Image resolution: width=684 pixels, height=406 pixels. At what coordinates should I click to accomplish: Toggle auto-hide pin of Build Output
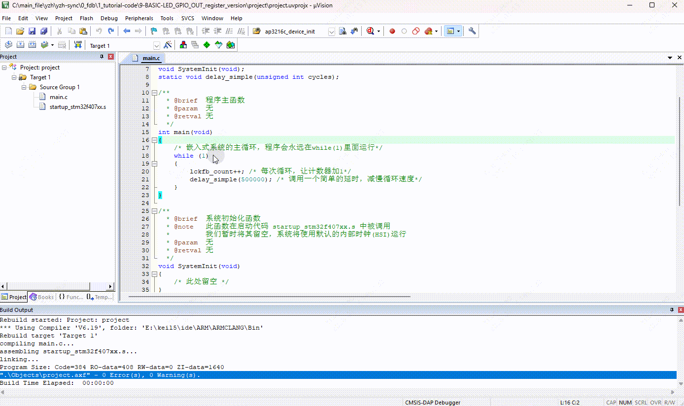(671, 310)
